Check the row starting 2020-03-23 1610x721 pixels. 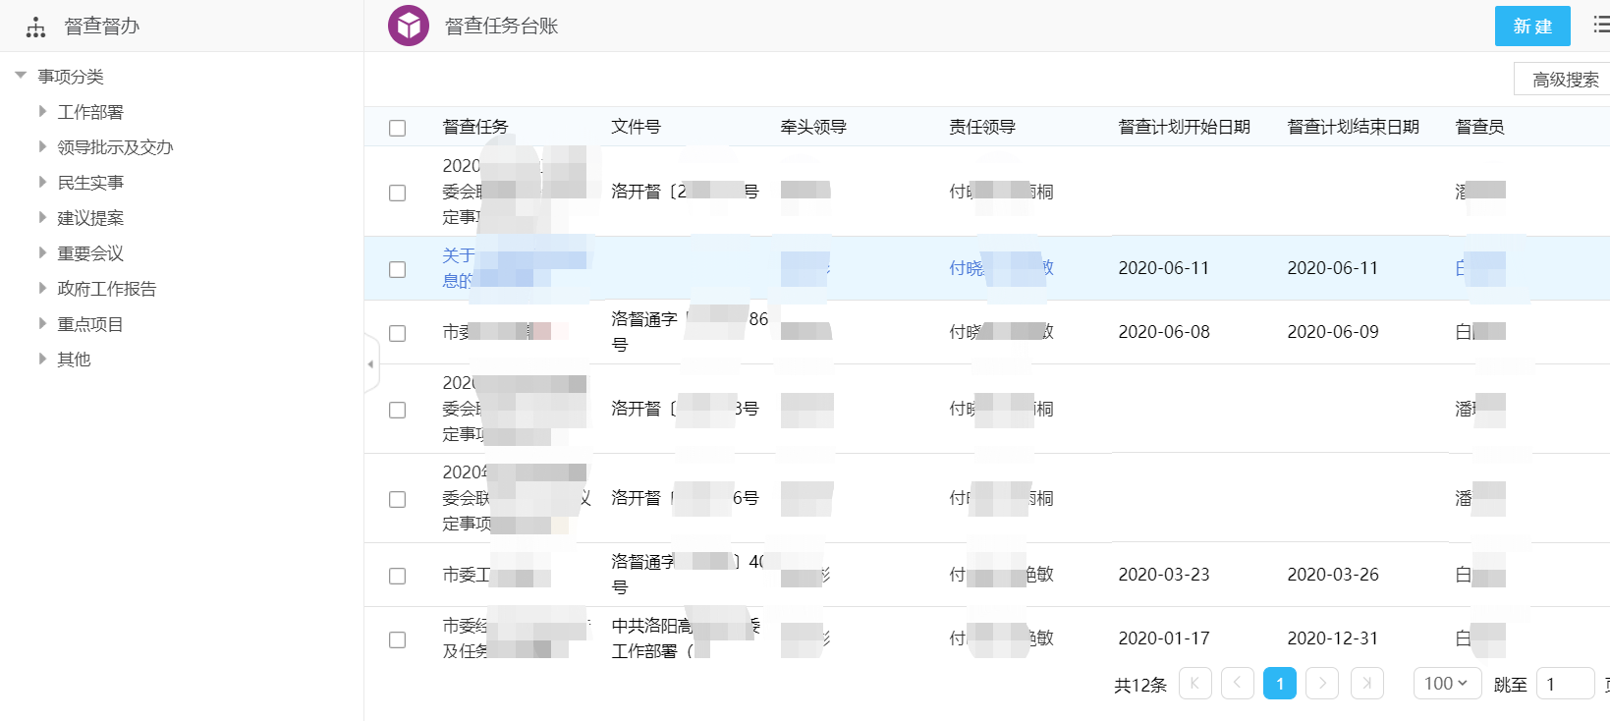[398, 576]
